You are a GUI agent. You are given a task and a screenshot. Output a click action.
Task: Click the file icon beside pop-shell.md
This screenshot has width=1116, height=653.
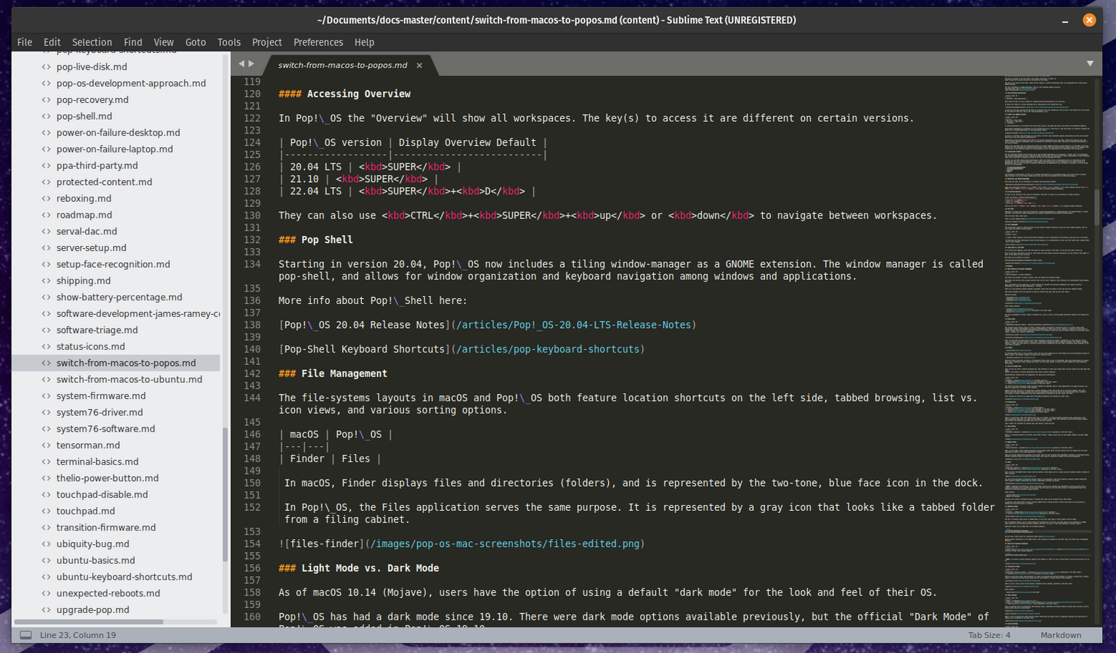coord(46,116)
